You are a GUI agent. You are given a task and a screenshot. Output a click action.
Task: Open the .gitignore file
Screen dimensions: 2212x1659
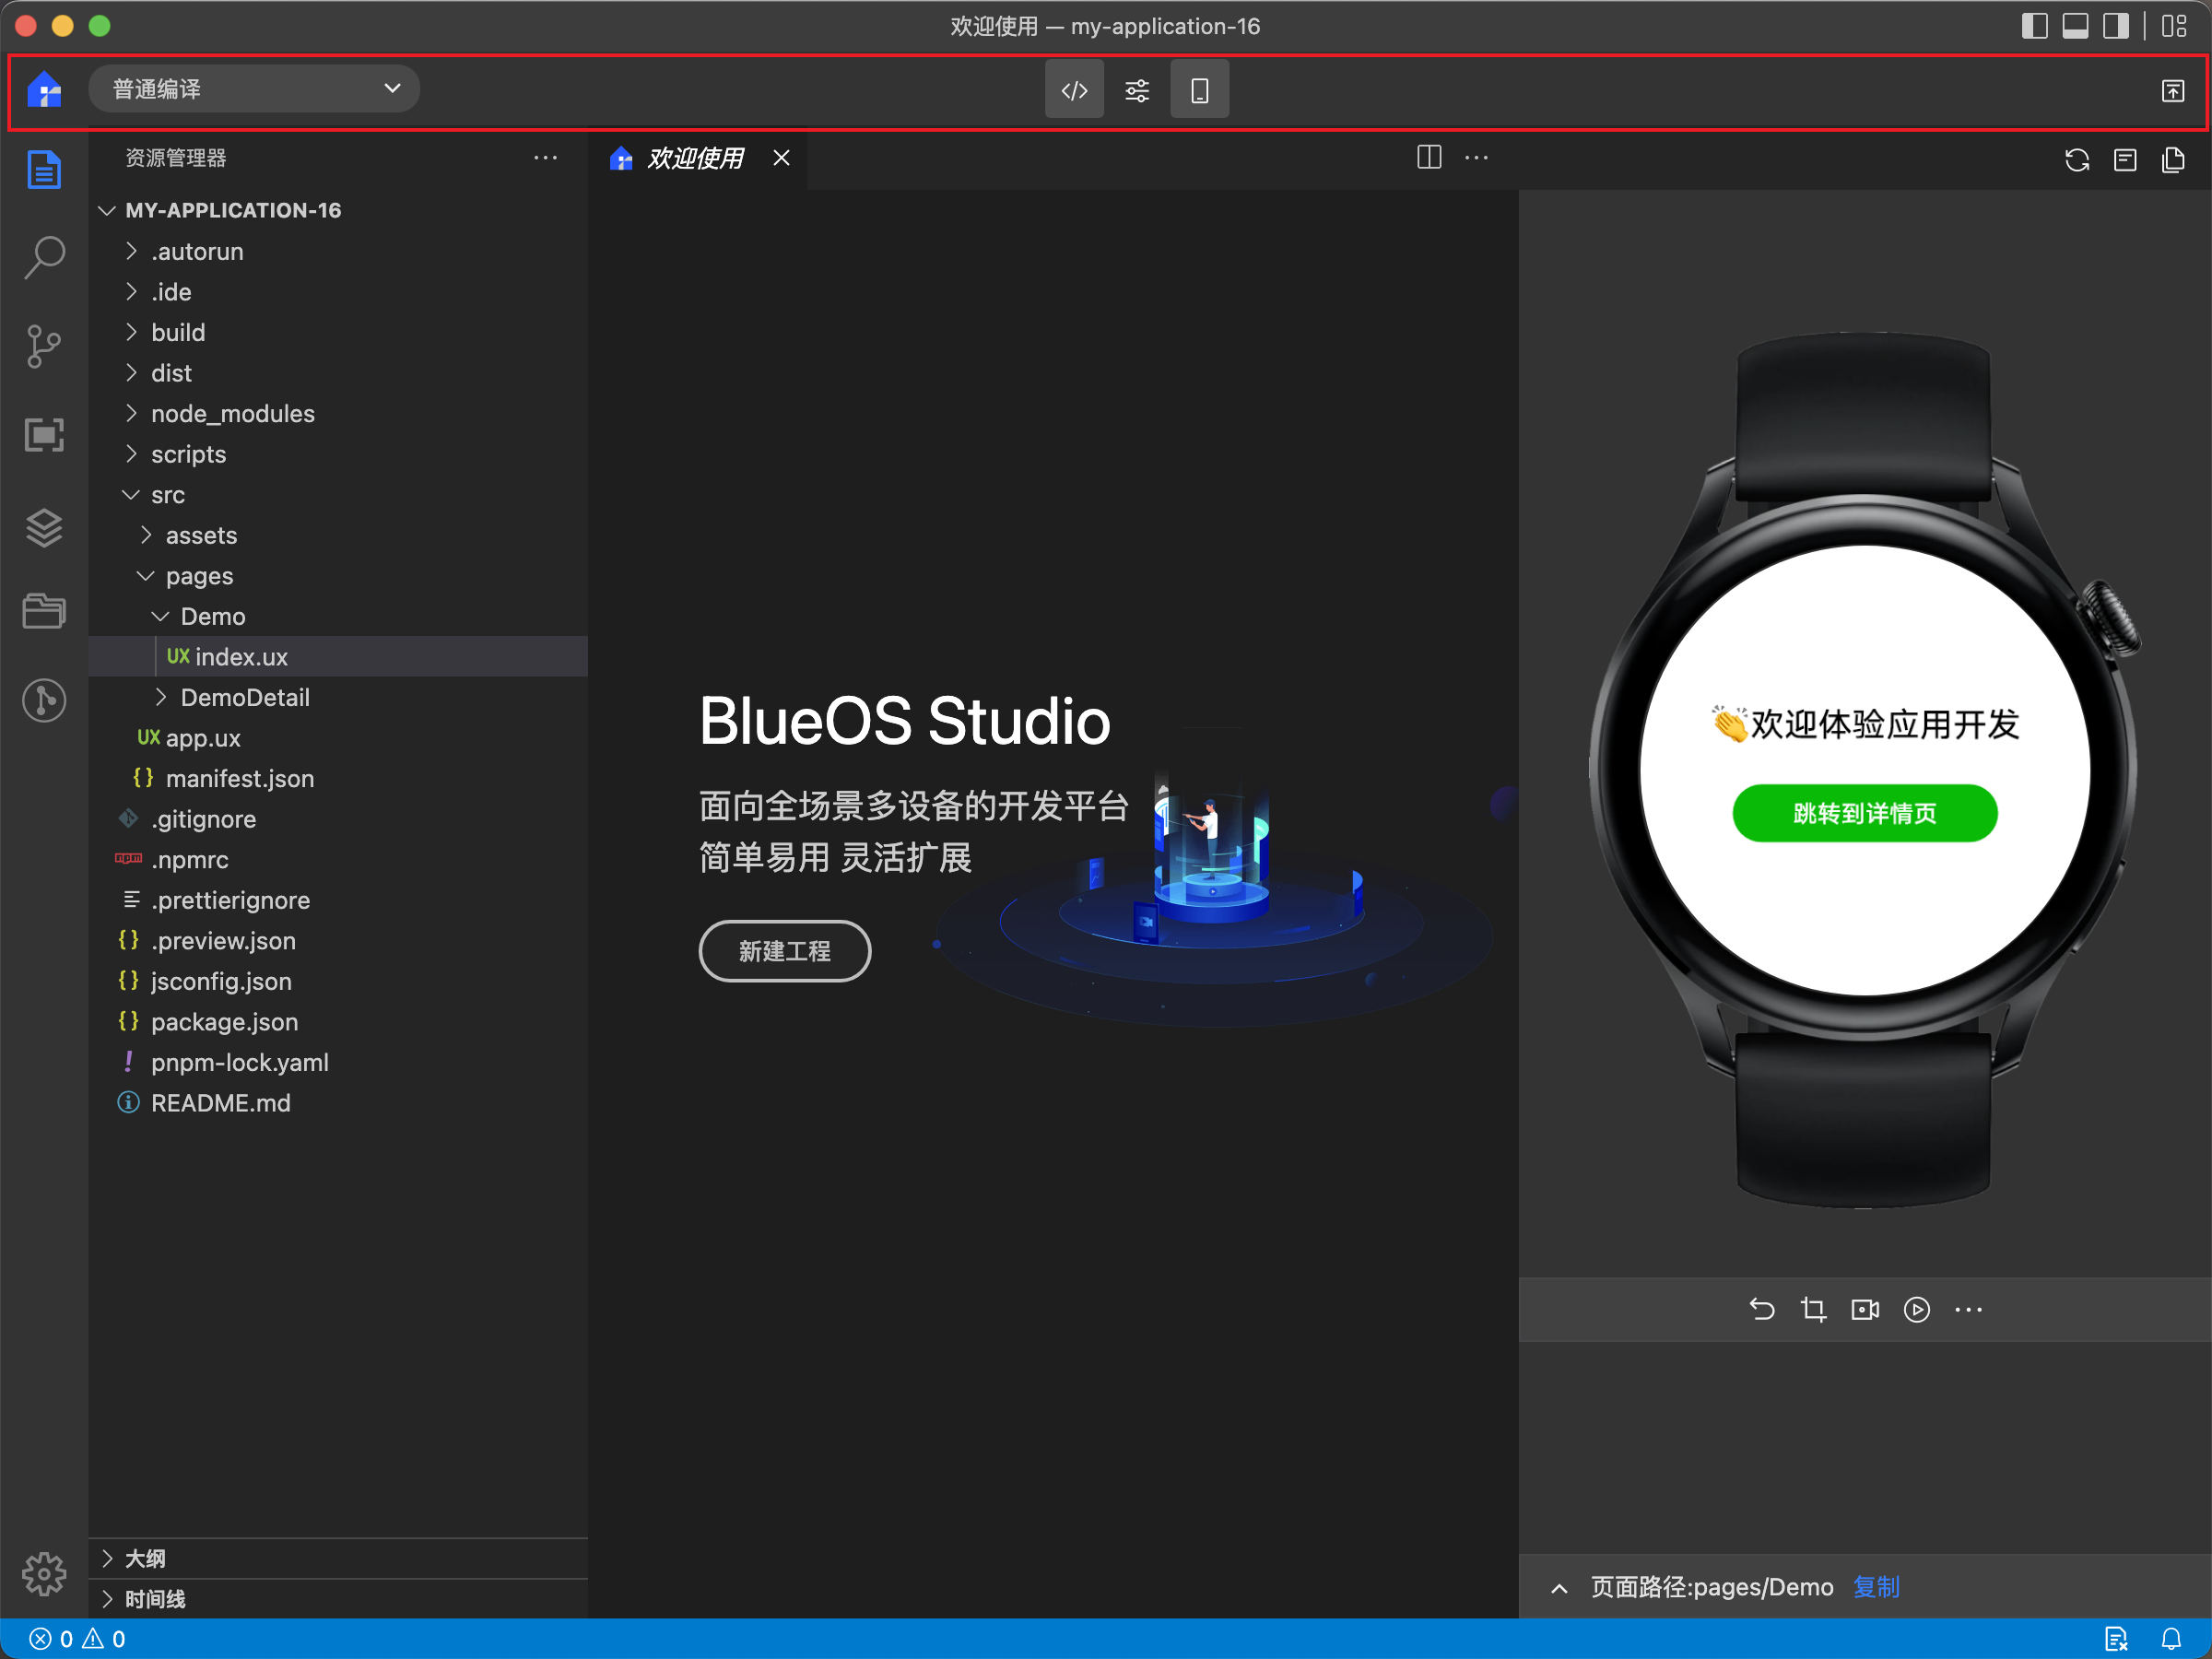point(338,819)
